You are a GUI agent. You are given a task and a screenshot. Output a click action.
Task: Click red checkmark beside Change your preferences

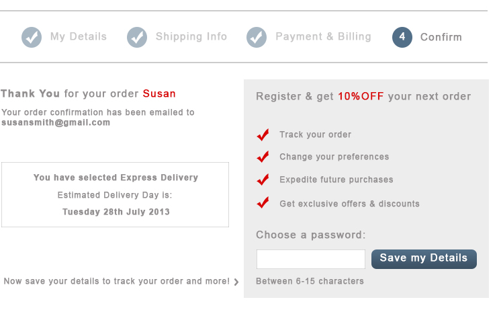pyautogui.click(x=263, y=157)
